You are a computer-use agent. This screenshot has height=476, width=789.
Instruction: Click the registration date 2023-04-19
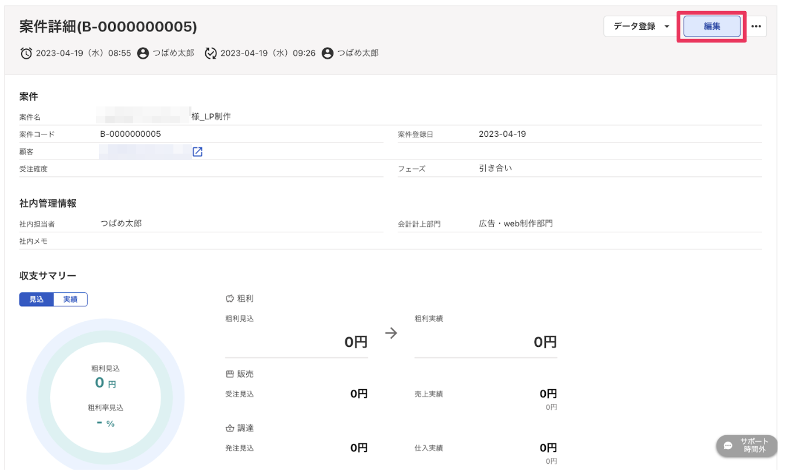pyautogui.click(x=502, y=134)
